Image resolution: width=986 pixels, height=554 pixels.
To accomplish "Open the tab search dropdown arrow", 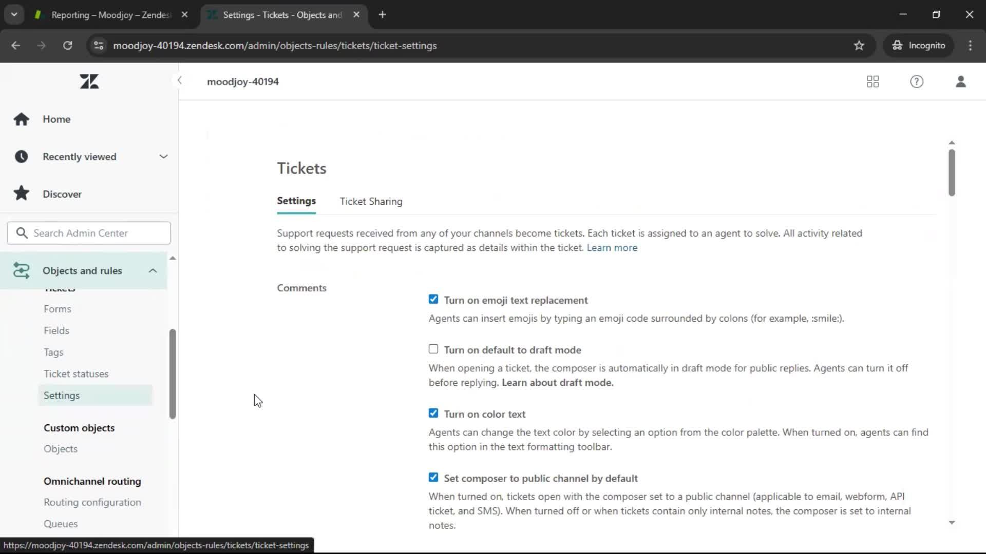I will coord(14,14).
